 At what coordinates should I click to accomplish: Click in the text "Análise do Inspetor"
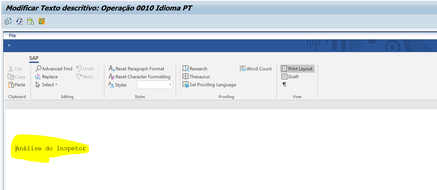[x=51, y=148]
